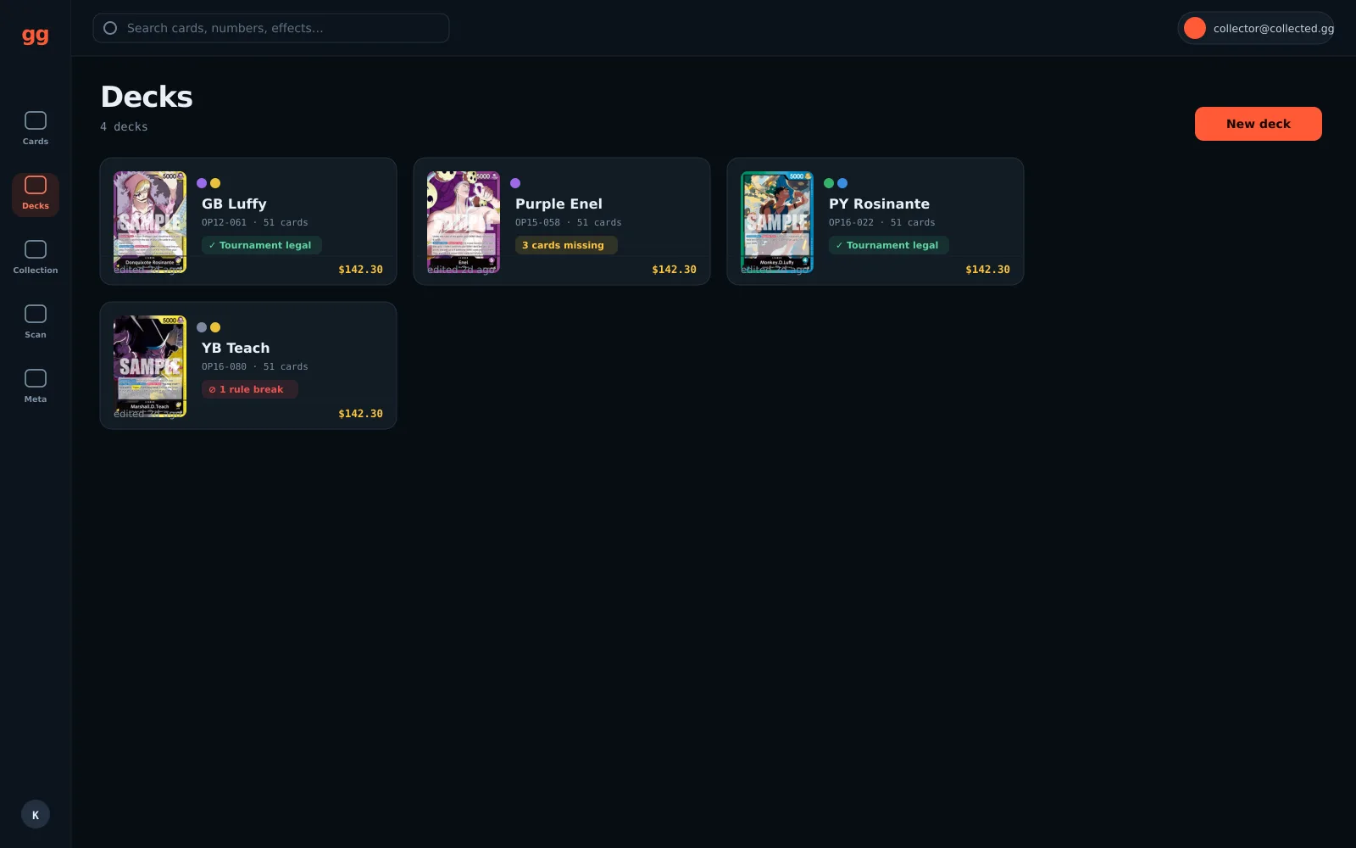This screenshot has height=848, width=1356.
Task: Click the gg logo
Action: (x=35, y=35)
